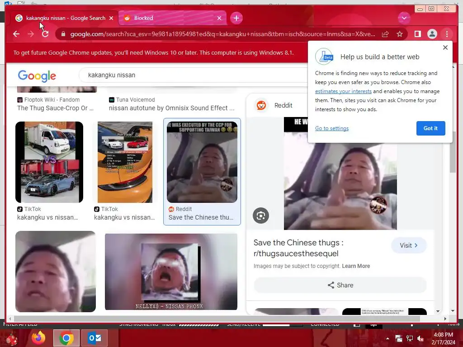
Task: Open Firefox from the taskbar
Action: [x=38, y=338]
